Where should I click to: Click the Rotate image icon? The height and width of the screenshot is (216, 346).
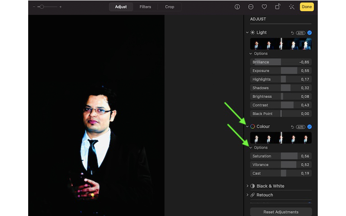click(x=277, y=7)
